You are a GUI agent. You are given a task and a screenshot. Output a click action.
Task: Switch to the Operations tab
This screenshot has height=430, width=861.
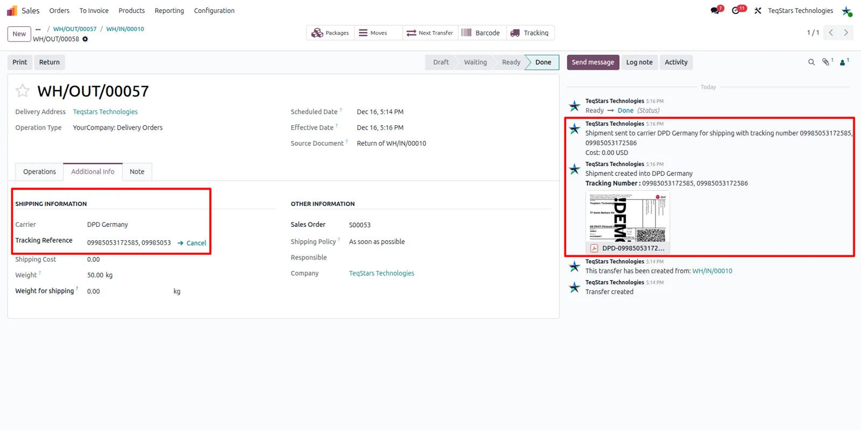(39, 172)
